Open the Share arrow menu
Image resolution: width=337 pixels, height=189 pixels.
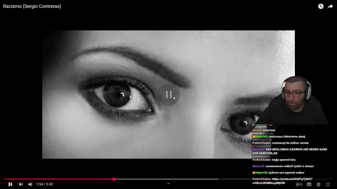coord(330,6)
